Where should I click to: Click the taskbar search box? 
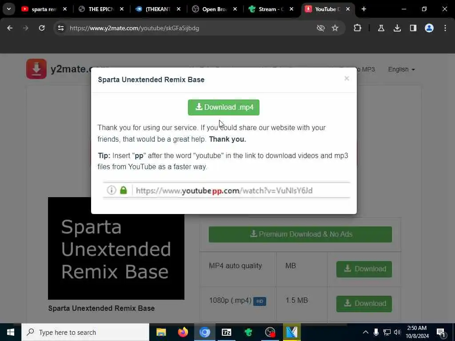(85, 332)
